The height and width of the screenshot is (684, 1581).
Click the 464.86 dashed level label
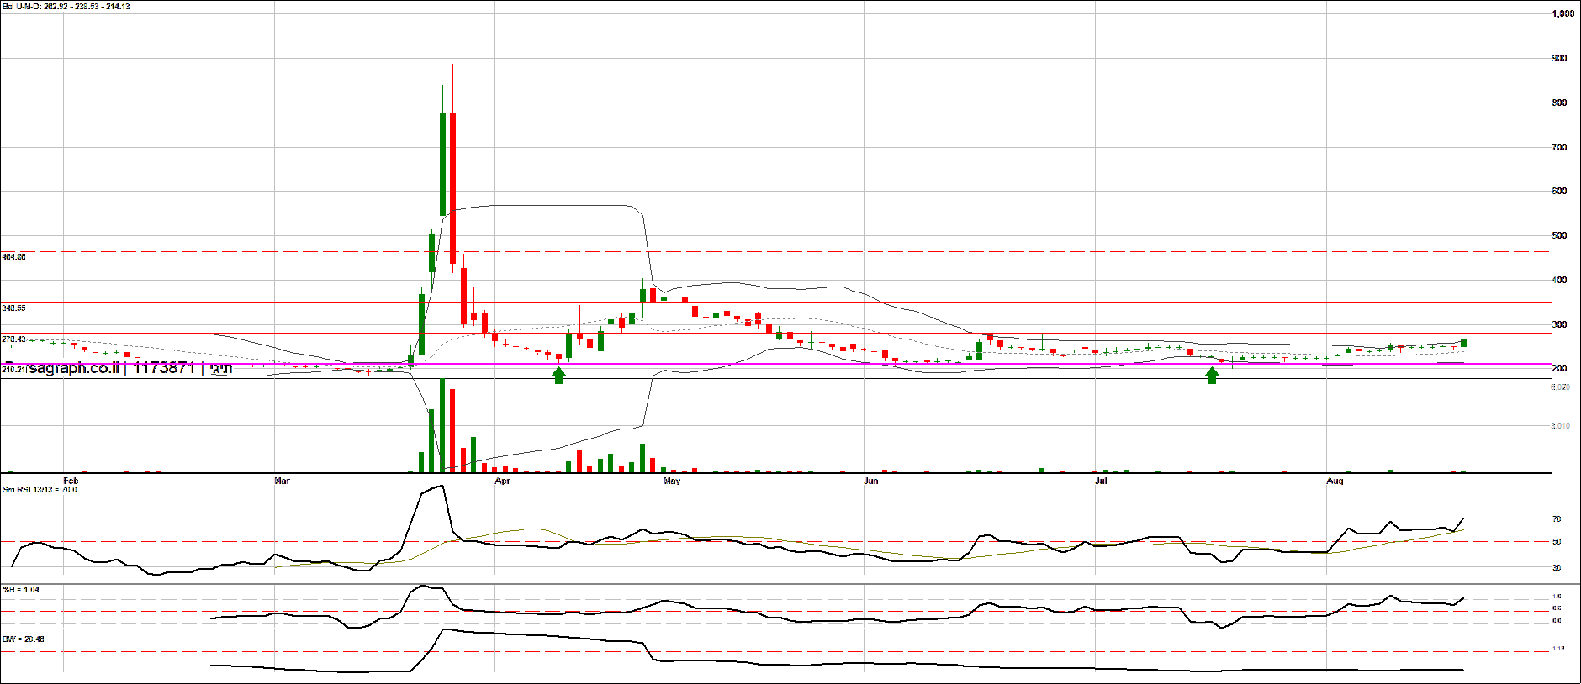pos(14,257)
